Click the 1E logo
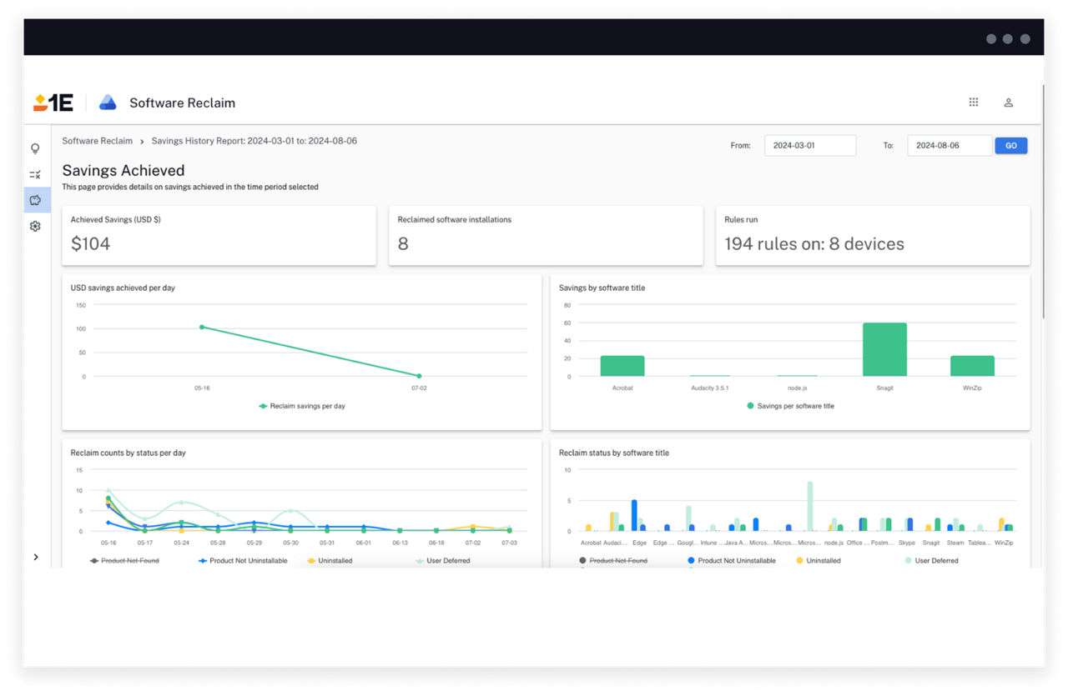1068x696 pixels. coord(53,103)
